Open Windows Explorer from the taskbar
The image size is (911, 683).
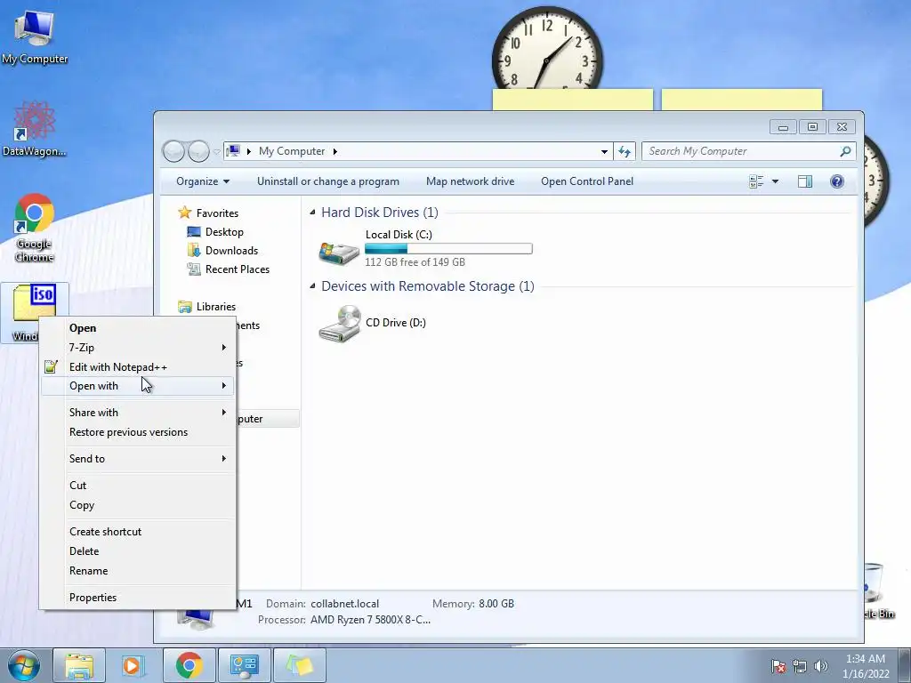79,665
